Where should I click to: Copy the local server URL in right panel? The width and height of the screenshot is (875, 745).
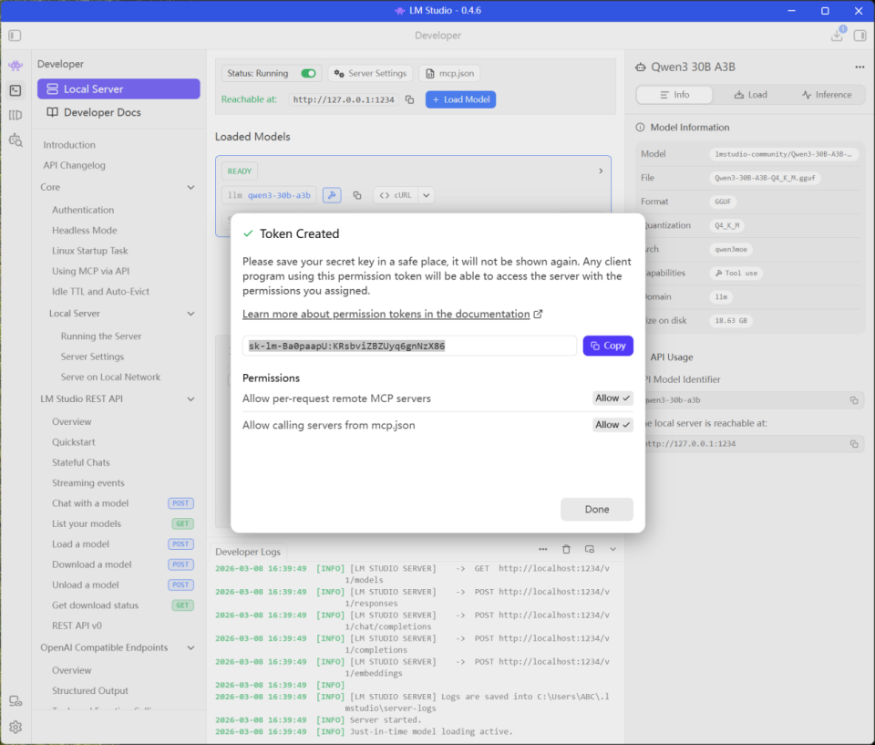point(854,443)
